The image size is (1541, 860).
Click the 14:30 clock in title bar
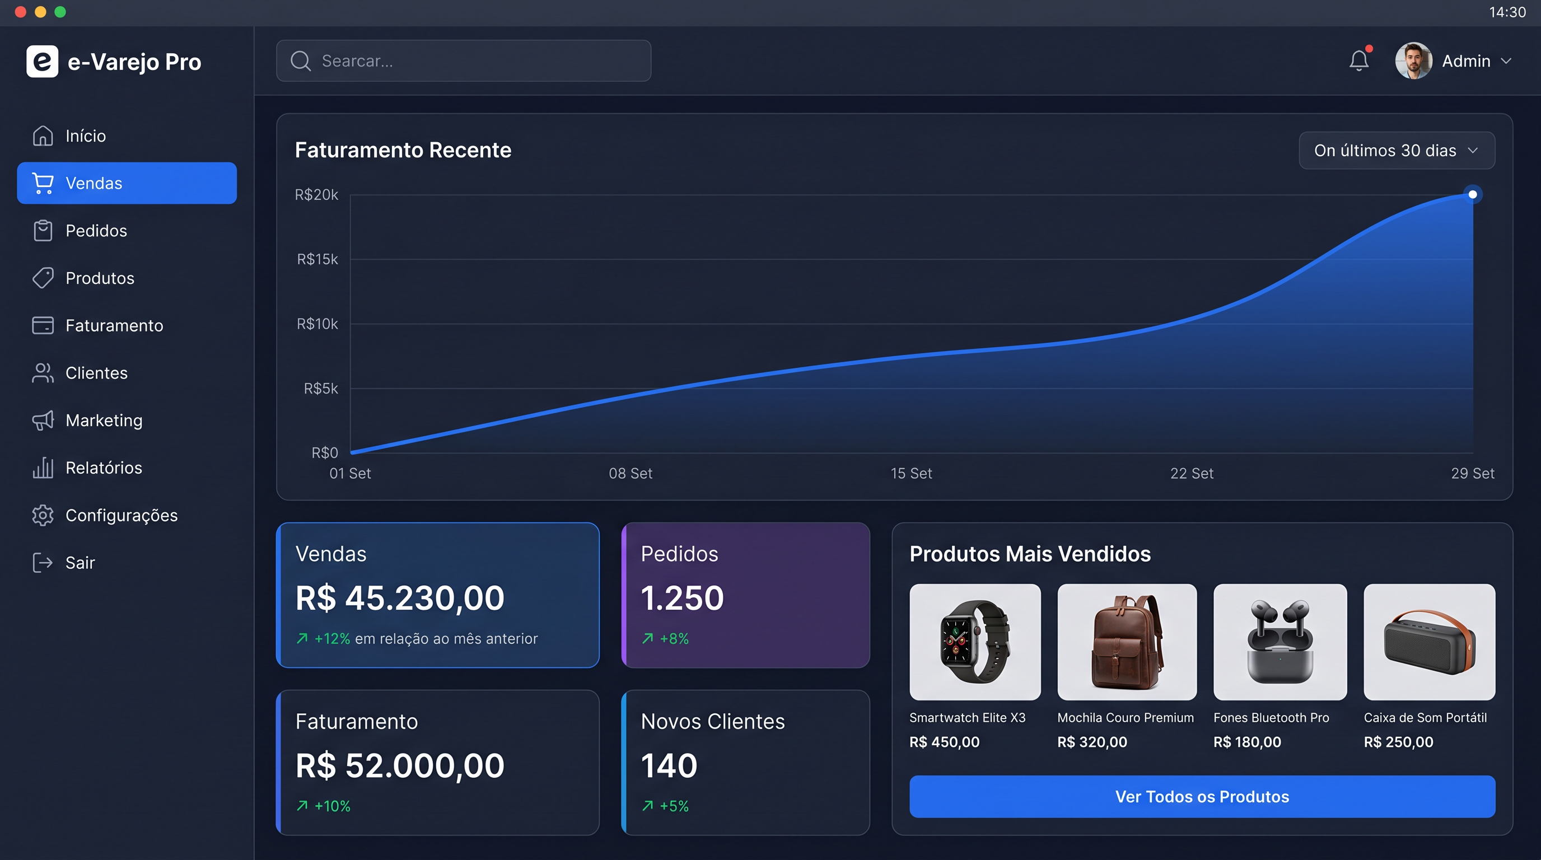tap(1507, 12)
